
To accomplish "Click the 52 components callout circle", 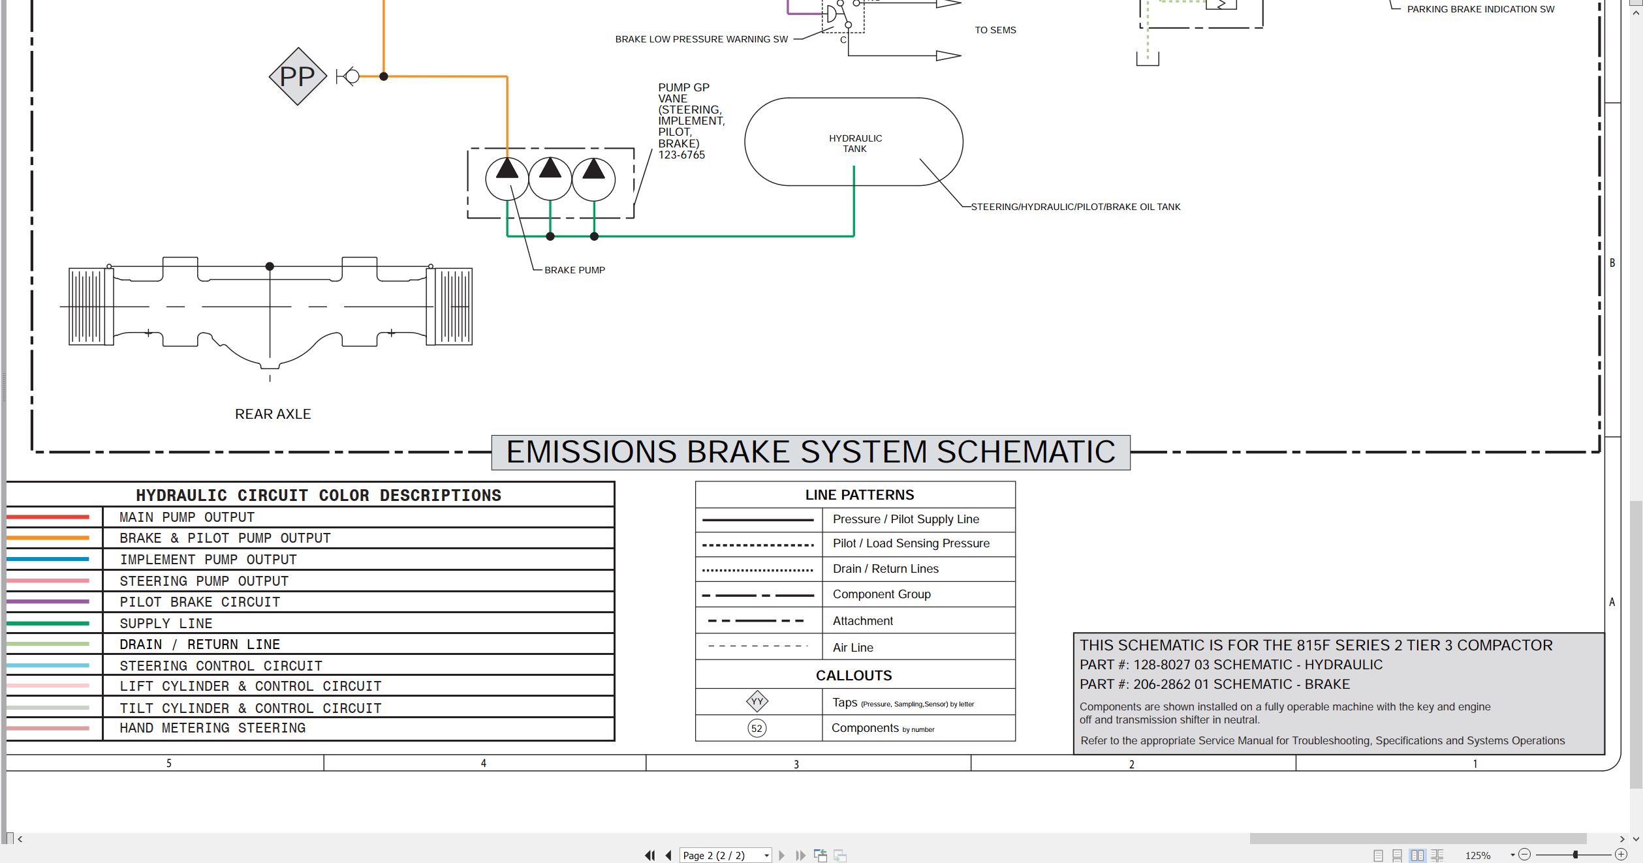I will pos(757,729).
